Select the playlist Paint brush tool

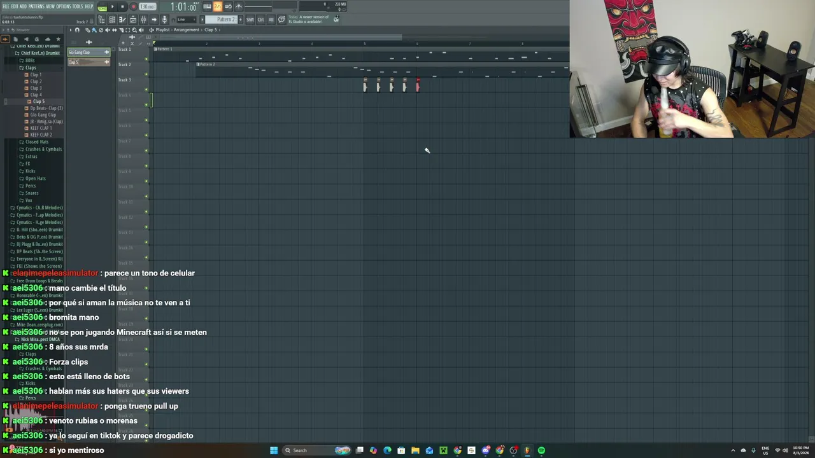click(x=94, y=30)
